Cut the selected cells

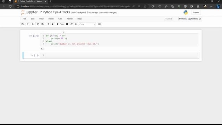(x=33, y=24)
